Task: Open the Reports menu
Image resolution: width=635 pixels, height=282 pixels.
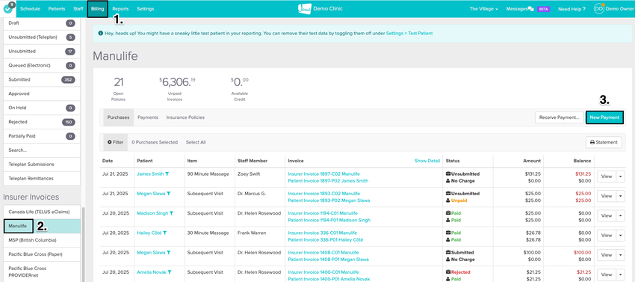Action: (120, 8)
